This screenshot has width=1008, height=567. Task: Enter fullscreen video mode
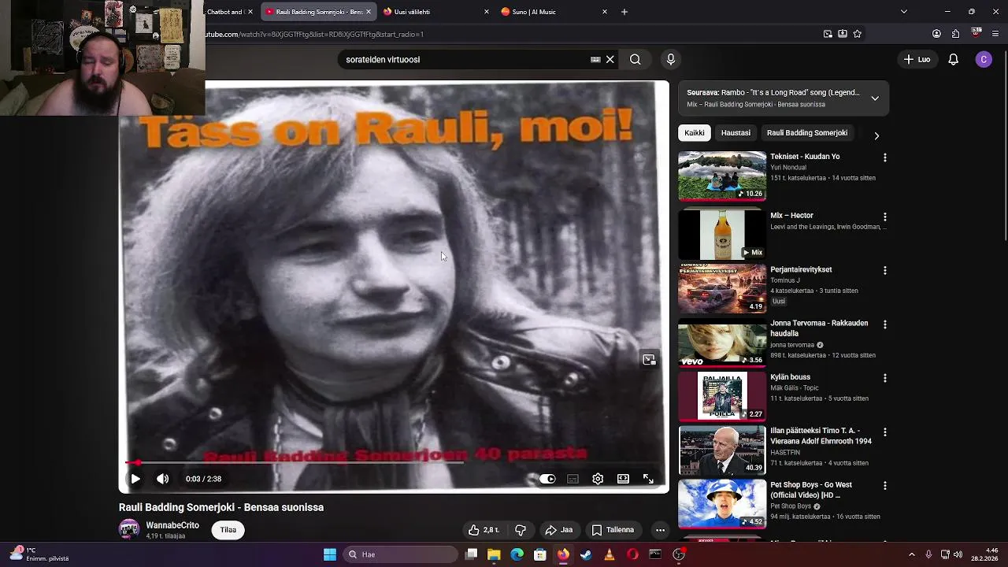648,479
